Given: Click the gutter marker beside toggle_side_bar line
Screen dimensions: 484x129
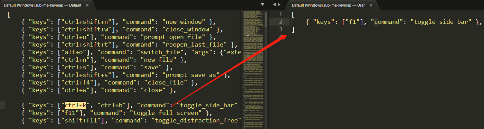Looking at the screenshot, I should [x=2, y=105].
